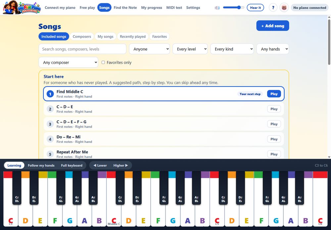The image size is (331, 230).
Task: Mute the speaker volume icon
Action: coord(217,8)
